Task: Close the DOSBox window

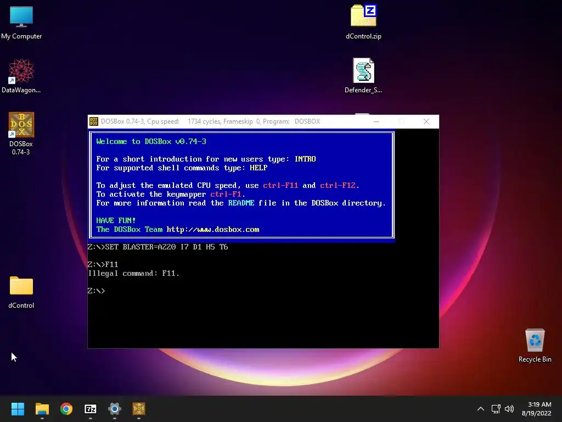Action: (426, 121)
